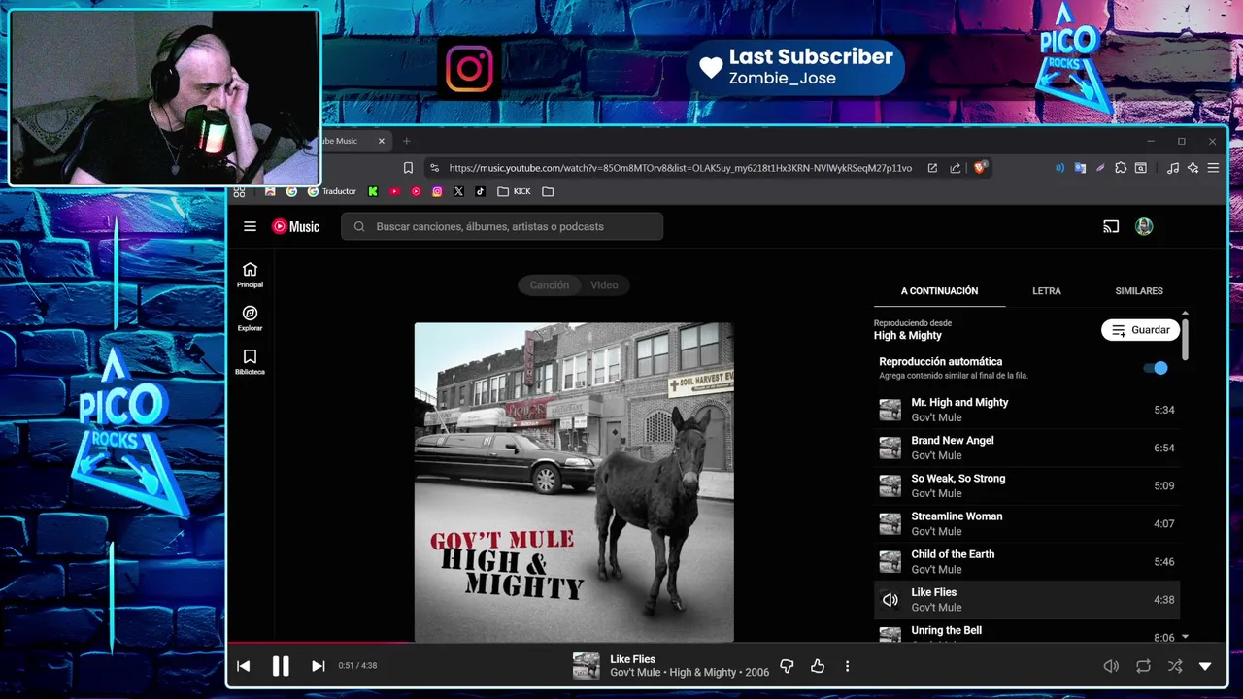
Task: Open the Gov't Mule artist link in player
Action: pyautogui.click(x=636, y=672)
